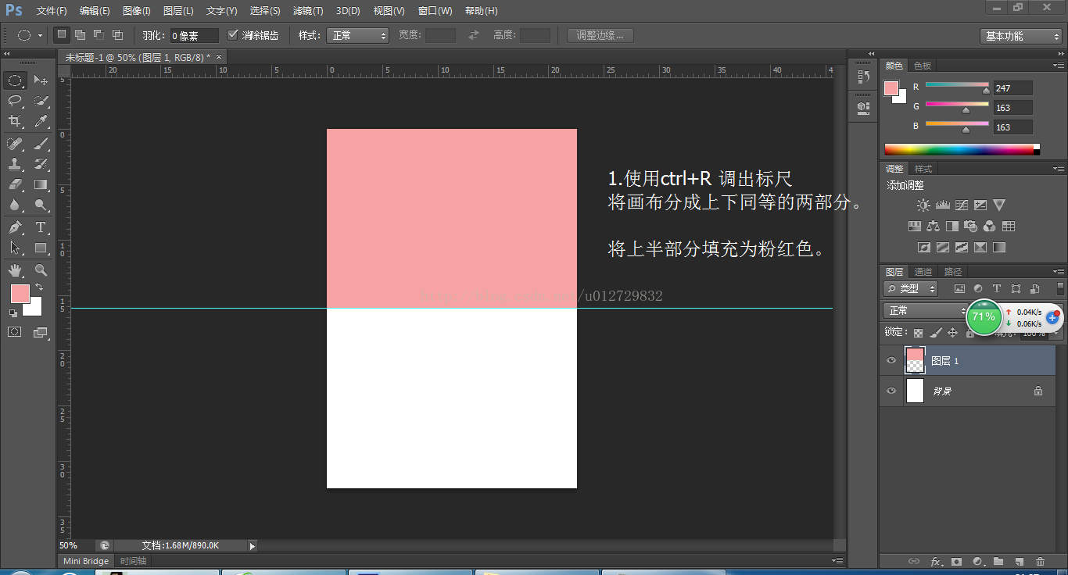
Task: Toggle Quick Mask mode
Action: tap(15, 332)
